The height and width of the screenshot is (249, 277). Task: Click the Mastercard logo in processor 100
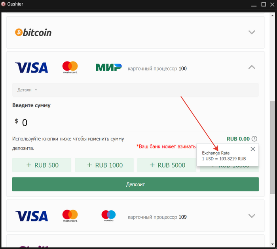point(70,67)
